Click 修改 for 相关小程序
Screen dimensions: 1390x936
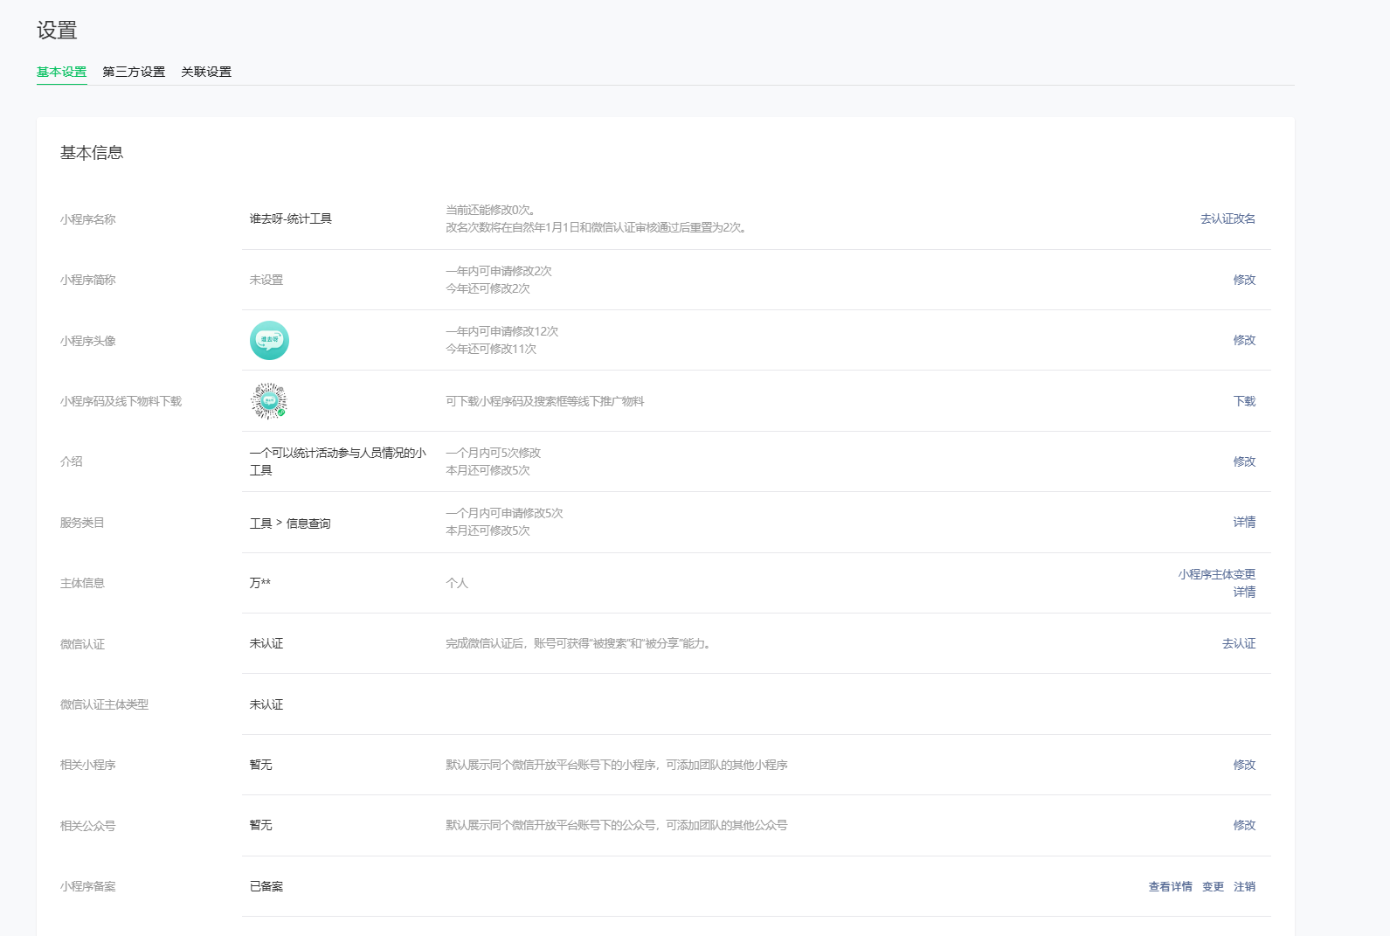point(1244,765)
